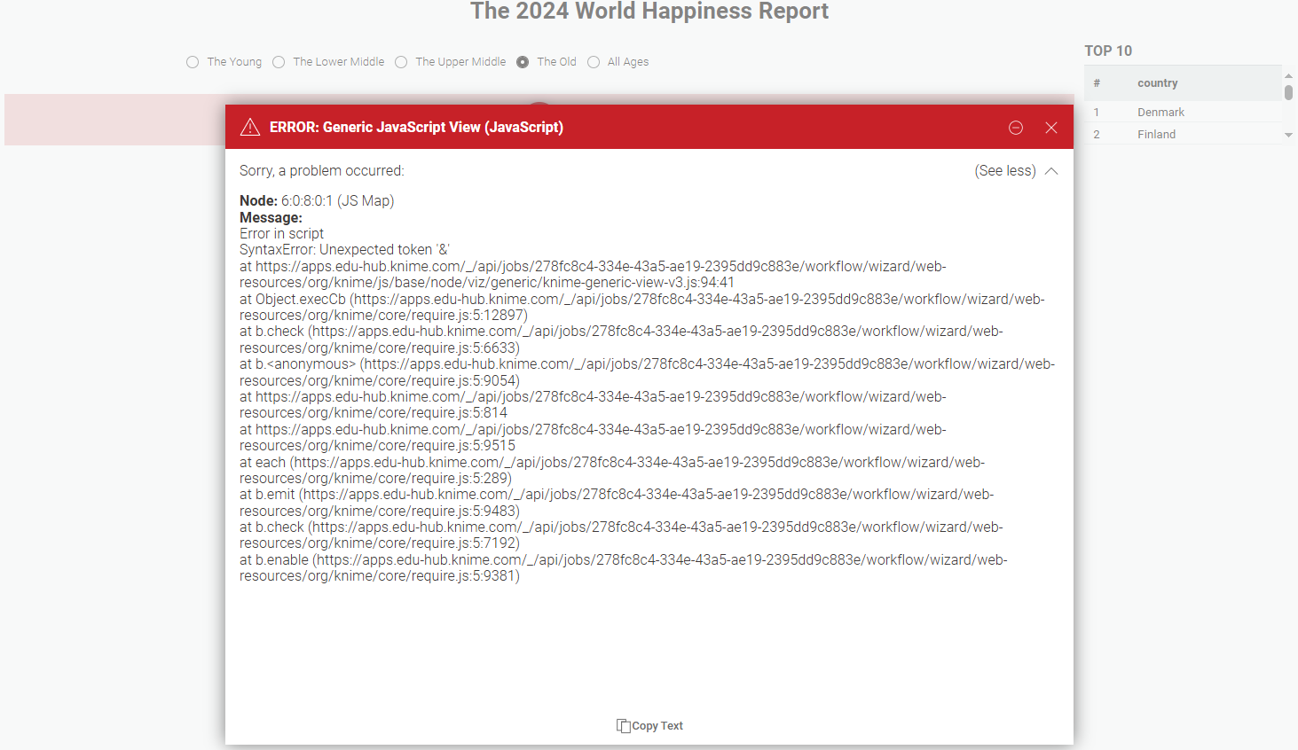Click the pink error banner behind dialog

coord(114,120)
